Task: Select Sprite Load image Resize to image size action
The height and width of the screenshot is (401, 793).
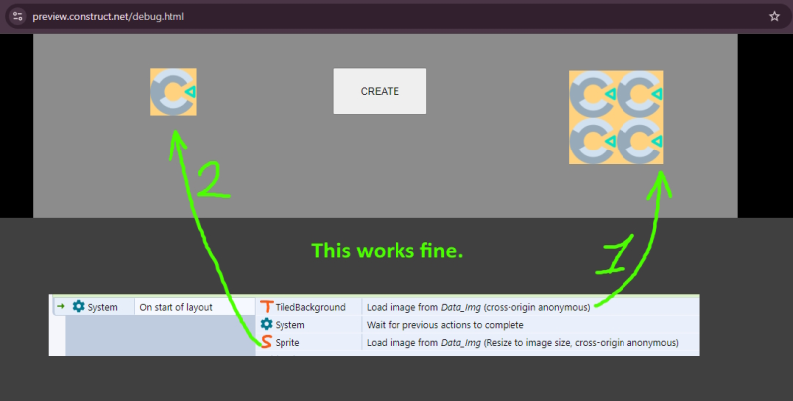Action: [522, 343]
